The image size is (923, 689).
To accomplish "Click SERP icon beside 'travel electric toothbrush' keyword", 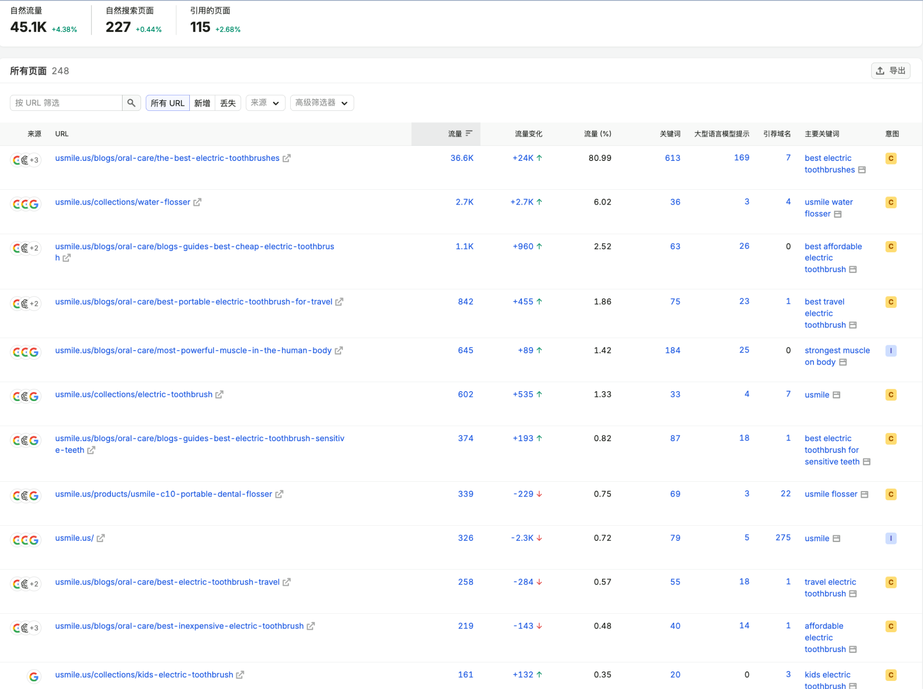I will [x=853, y=594].
